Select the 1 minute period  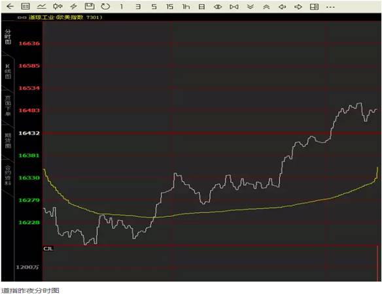122,7
